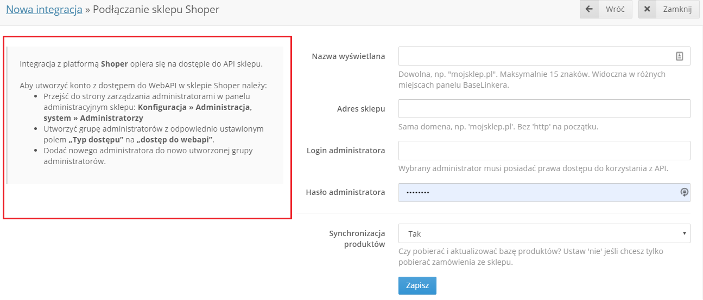
Task: Click the contact autofill icon in name field
Action: (x=679, y=56)
